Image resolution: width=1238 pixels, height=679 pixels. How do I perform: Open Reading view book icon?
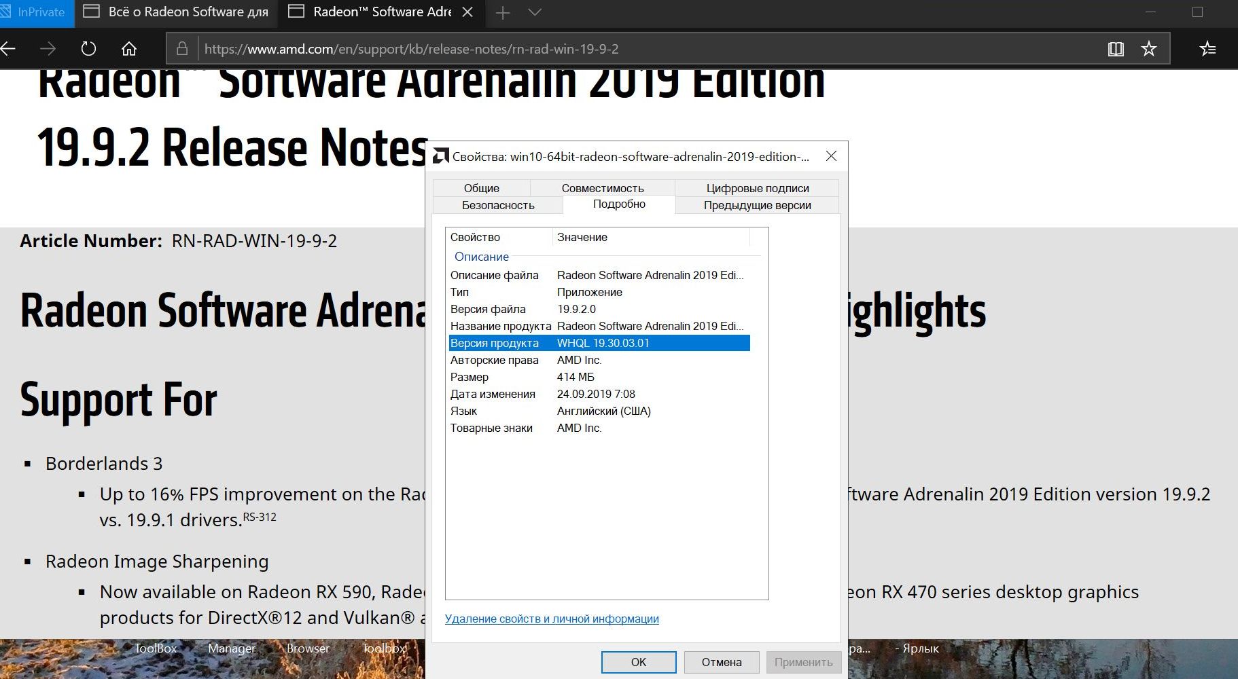click(1116, 48)
